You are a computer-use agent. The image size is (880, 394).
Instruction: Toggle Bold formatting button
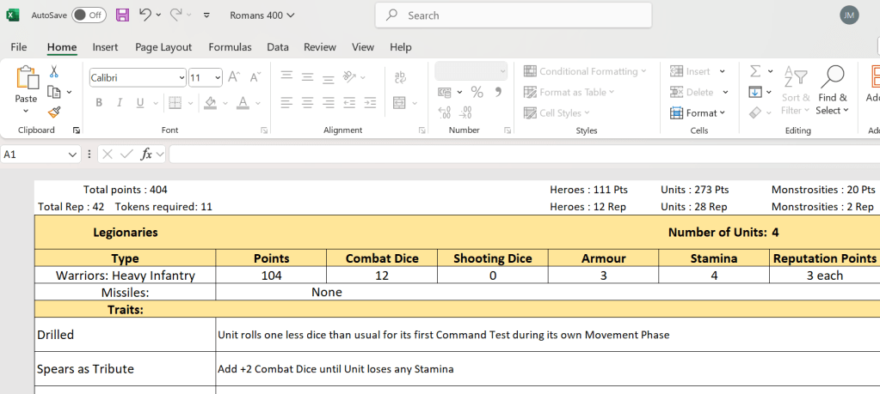tap(98, 103)
